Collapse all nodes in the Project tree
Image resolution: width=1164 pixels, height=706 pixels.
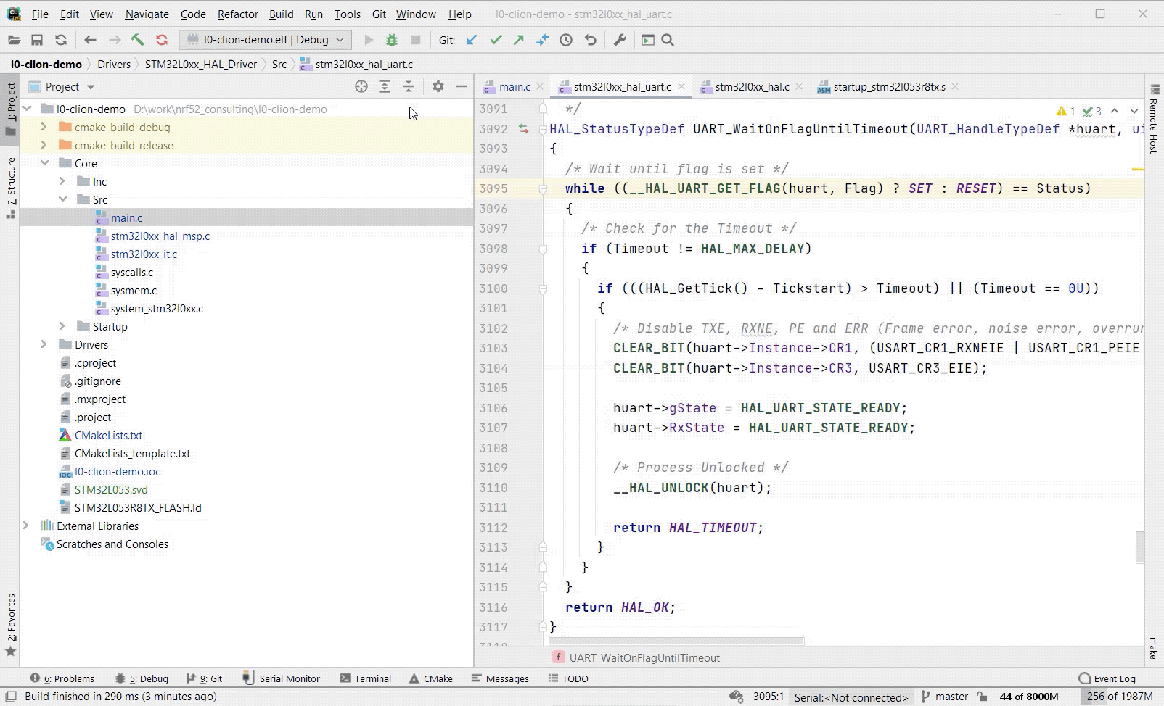[409, 86]
